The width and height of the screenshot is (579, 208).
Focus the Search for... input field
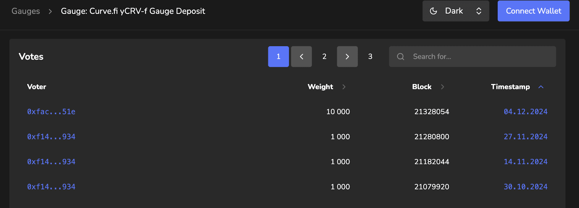(473, 56)
